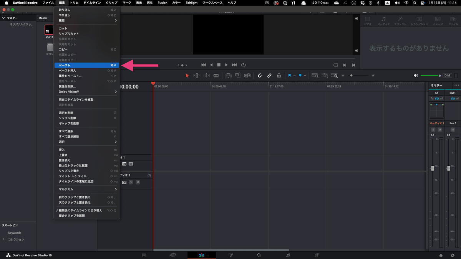Open macOS Spotlight search icon
Image resolution: width=461 pixels, height=259 pixels.
tap(415, 3)
